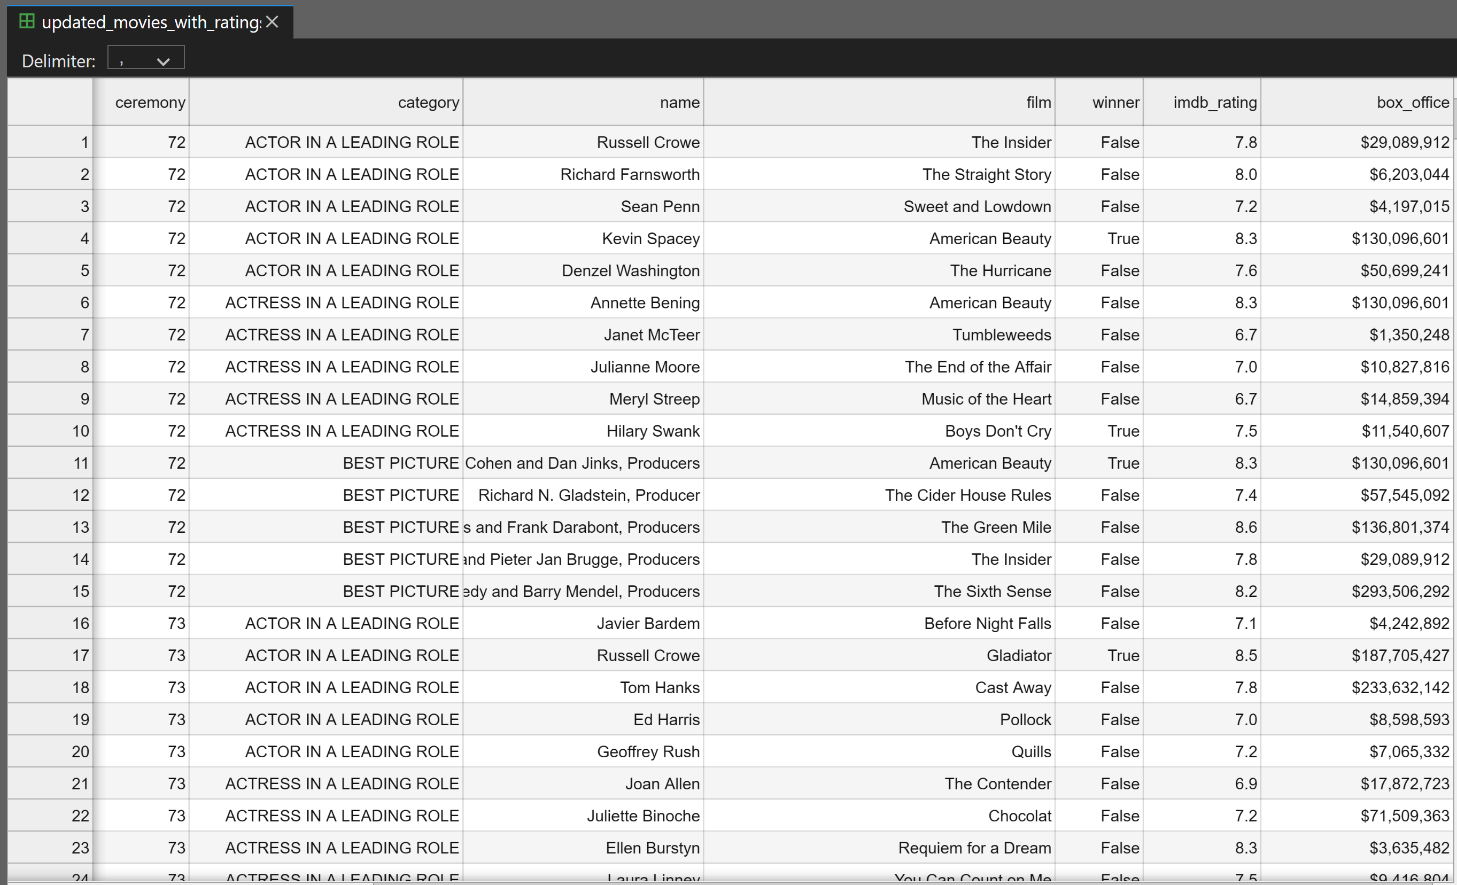The height and width of the screenshot is (885, 1457).
Task: Click the name cell Geoffrey Rush
Action: [x=583, y=752]
